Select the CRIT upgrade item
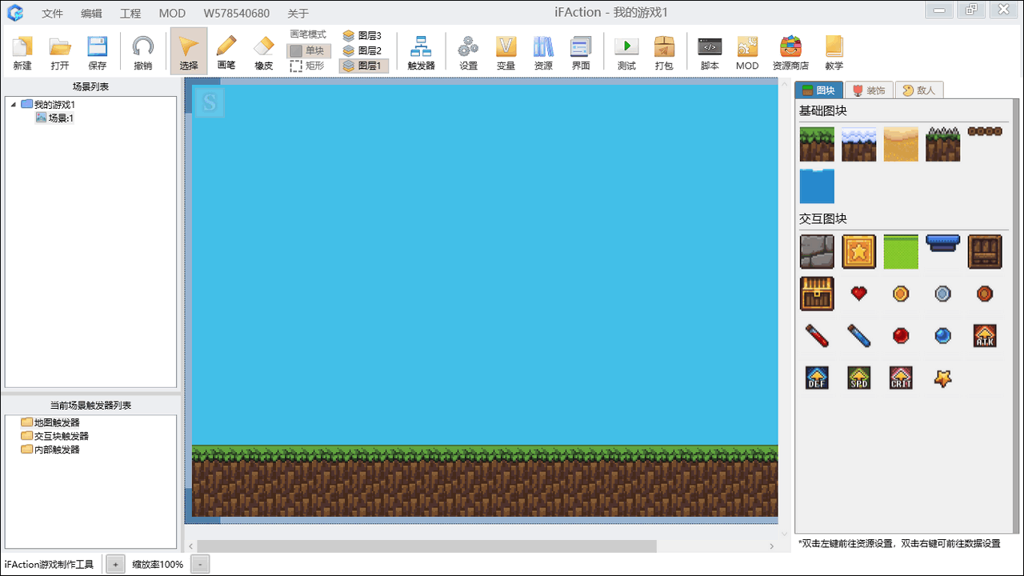1024x576 pixels. 901,378
